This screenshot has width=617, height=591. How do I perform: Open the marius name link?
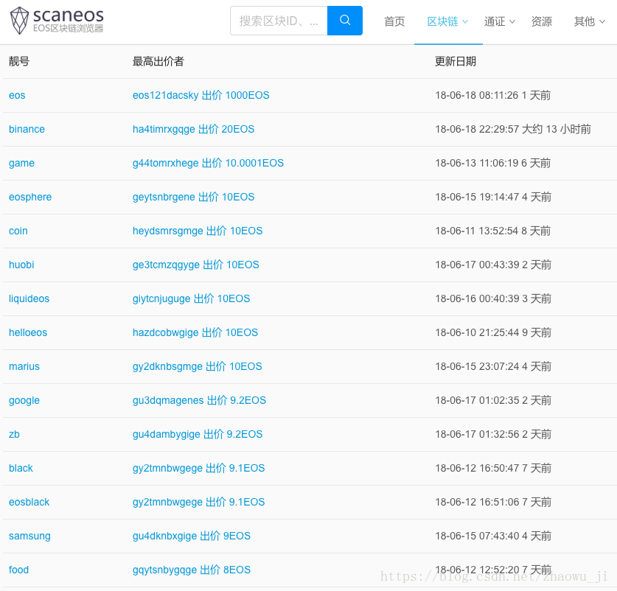click(24, 366)
